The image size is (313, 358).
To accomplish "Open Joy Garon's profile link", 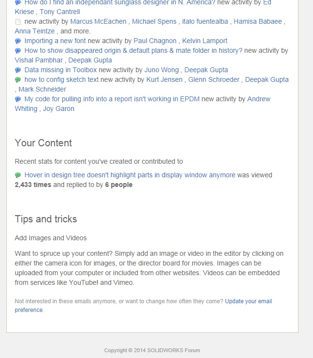I will coord(59,109).
